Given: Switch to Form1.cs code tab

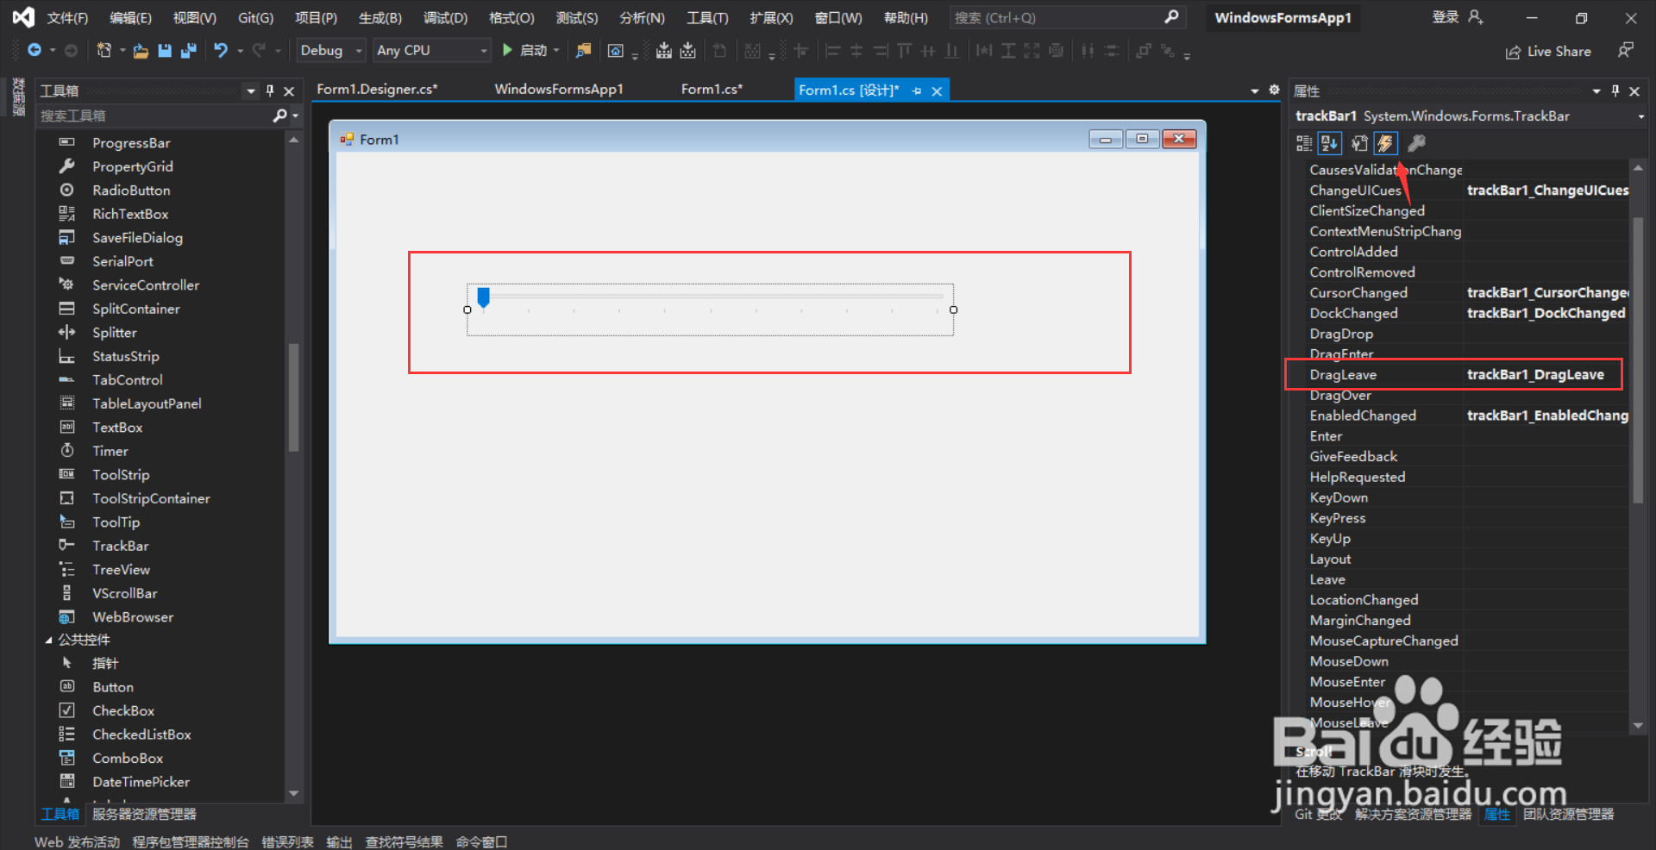Looking at the screenshot, I should tap(712, 89).
